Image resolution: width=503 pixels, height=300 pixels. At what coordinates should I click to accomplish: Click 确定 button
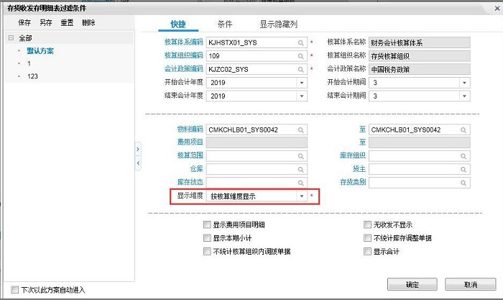[412, 284]
